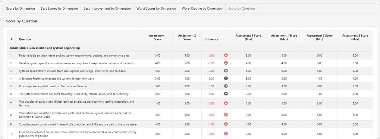This screenshot has height=139, width=380.
Task: Click Compliance activities performed in small batches
Action: point(78,134)
